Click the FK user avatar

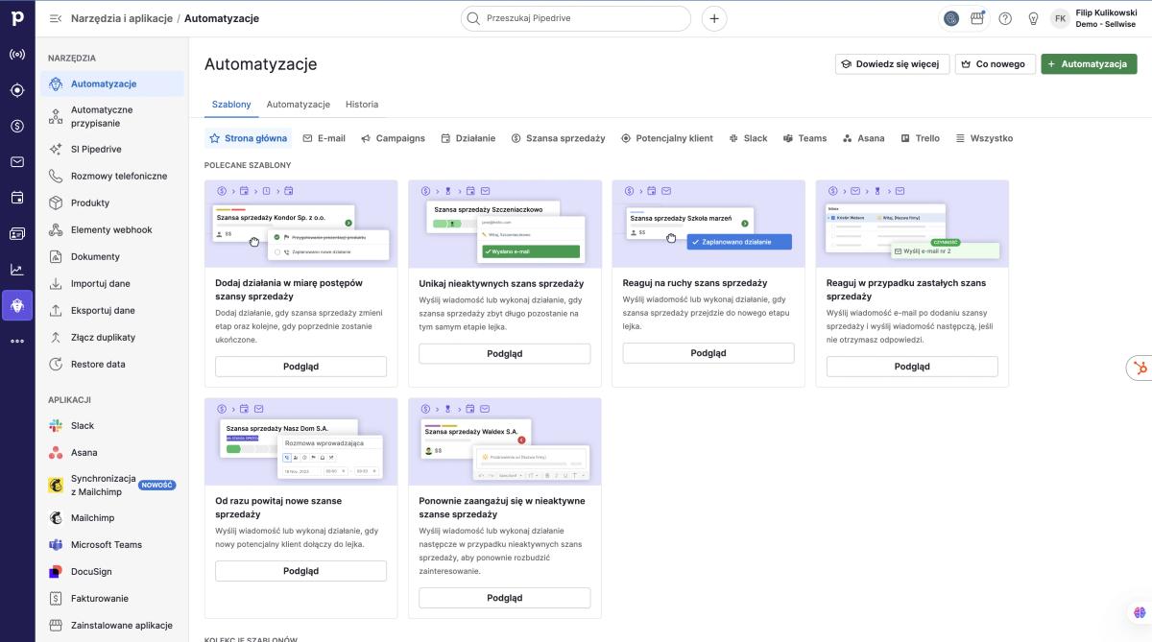1060,18
